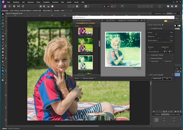Image resolution: width=183 pixels, height=130 pixels.
Task: Open the Fenster menu
Action: [76, 2]
